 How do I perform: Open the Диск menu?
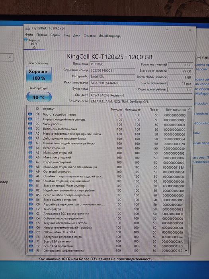(76, 35)
